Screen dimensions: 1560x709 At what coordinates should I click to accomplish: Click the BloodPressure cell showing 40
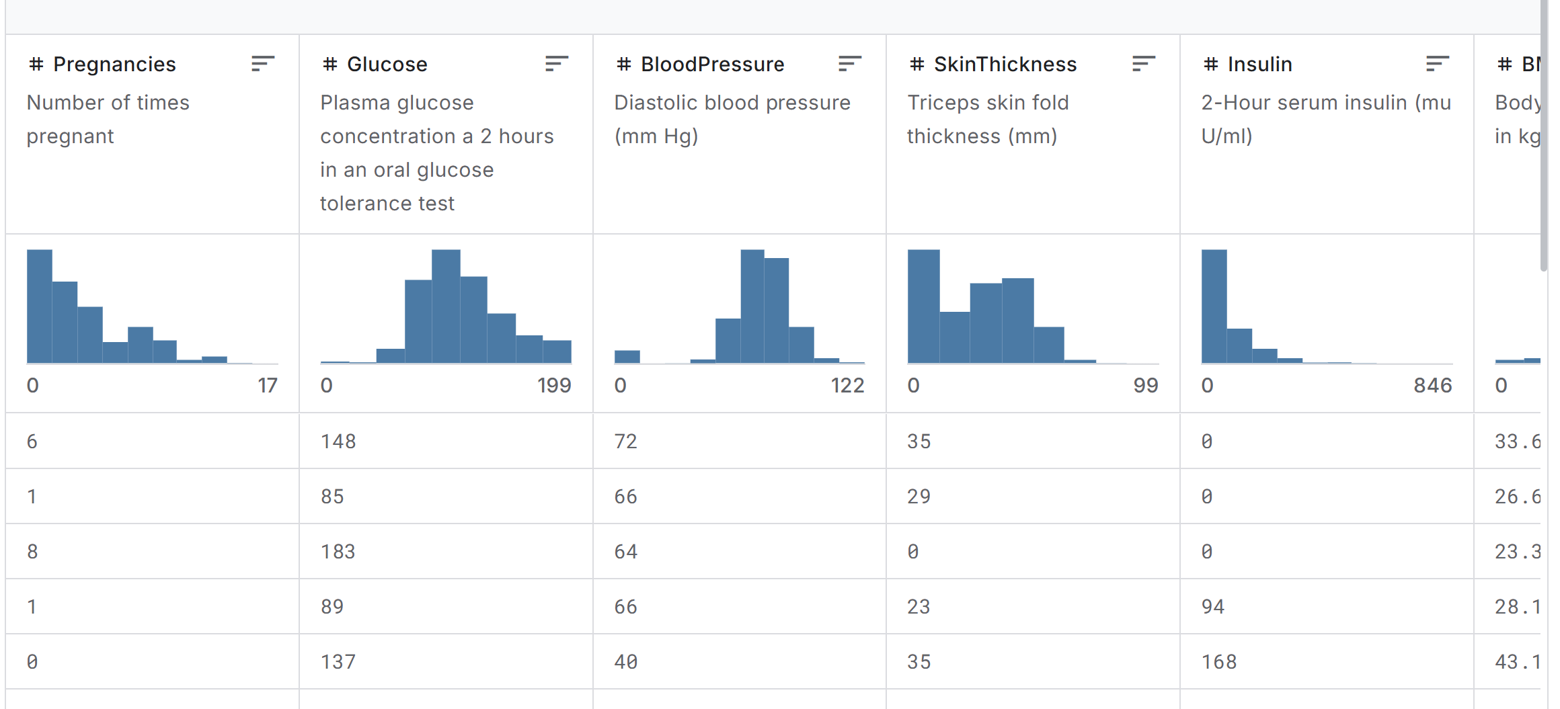tap(625, 662)
